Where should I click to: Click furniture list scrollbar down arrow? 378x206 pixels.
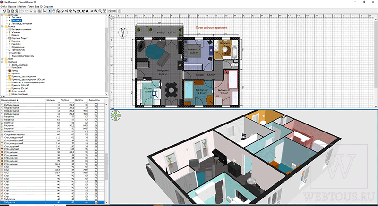tap(106, 203)
